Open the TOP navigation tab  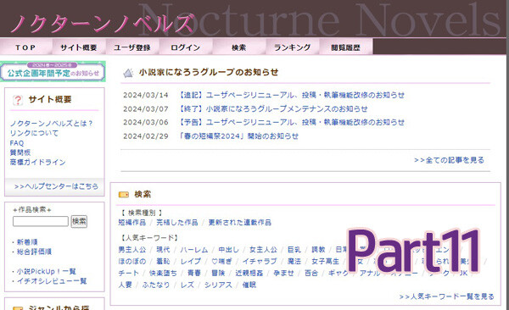point(25,47)
